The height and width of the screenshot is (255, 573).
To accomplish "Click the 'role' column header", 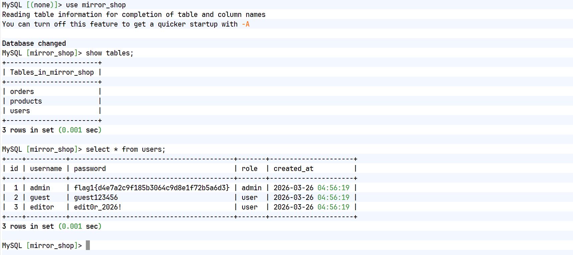I will 250,169.
